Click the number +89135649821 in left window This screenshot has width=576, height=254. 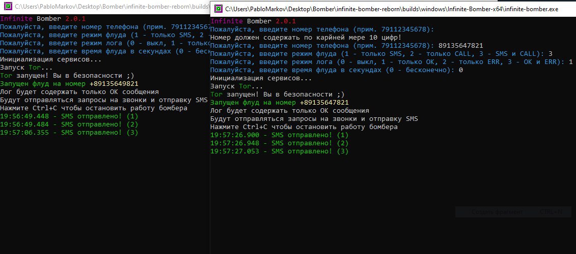(x=114, y=84)
